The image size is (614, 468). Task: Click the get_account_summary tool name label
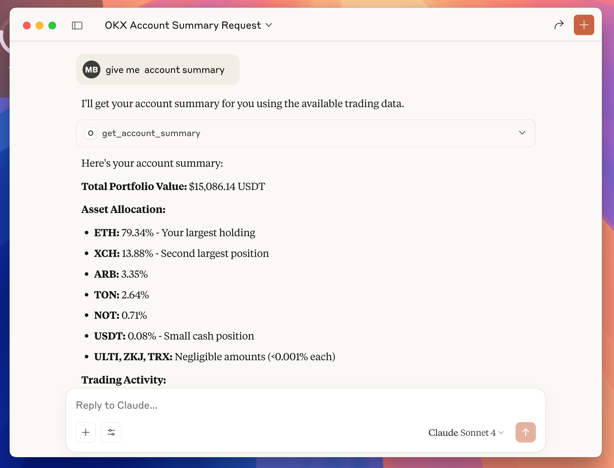coord(151,133)
